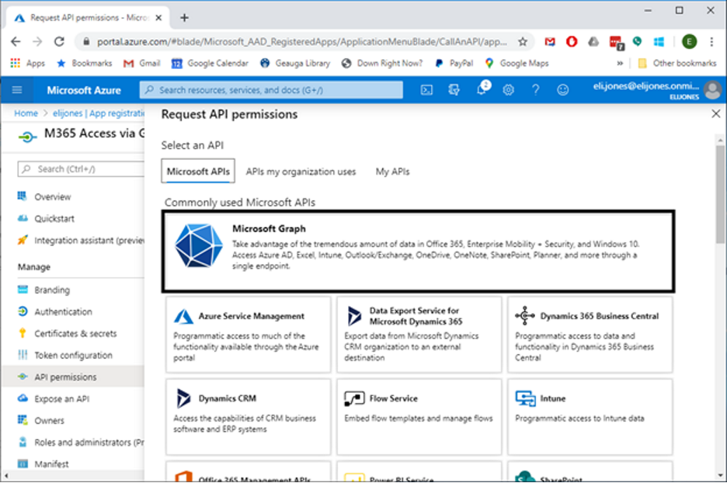Open Certificates & secrets in sidebar

click(75, 334)
